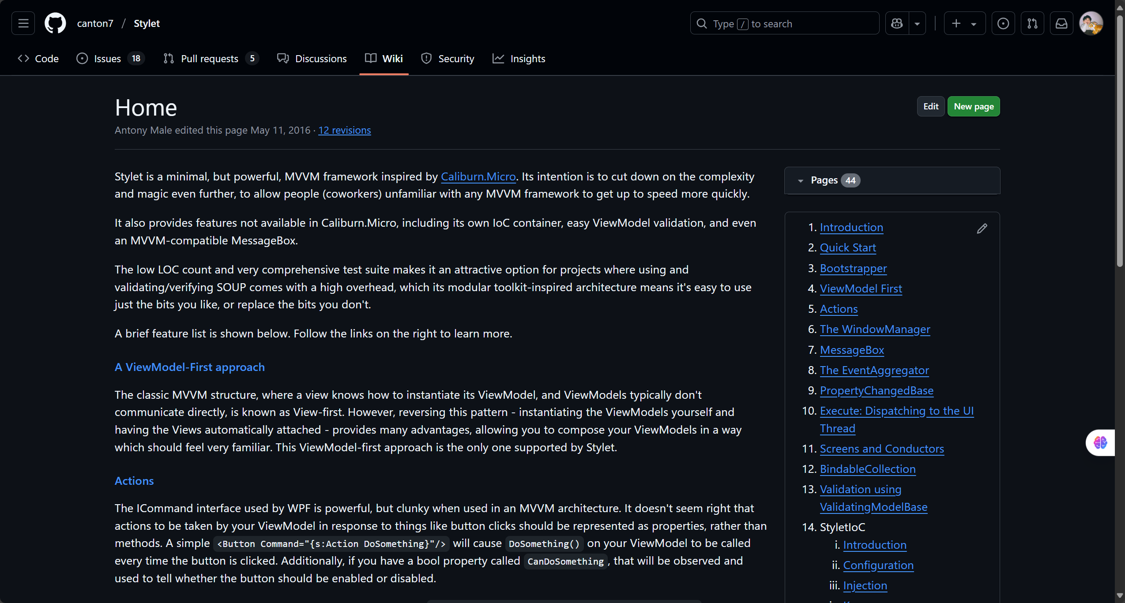Image resolution: width=1125 pixels, height=603 pixels.
Task: Expand the Copilot dropdown arrow
Action: pyautogui.click(x=917, y=23)
